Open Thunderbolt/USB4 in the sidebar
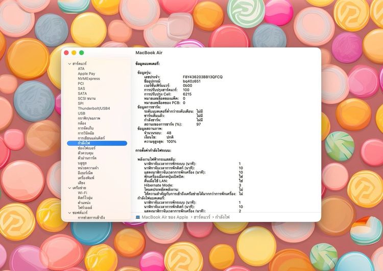Viewport: 383px width, 271px height. point(94,108)
